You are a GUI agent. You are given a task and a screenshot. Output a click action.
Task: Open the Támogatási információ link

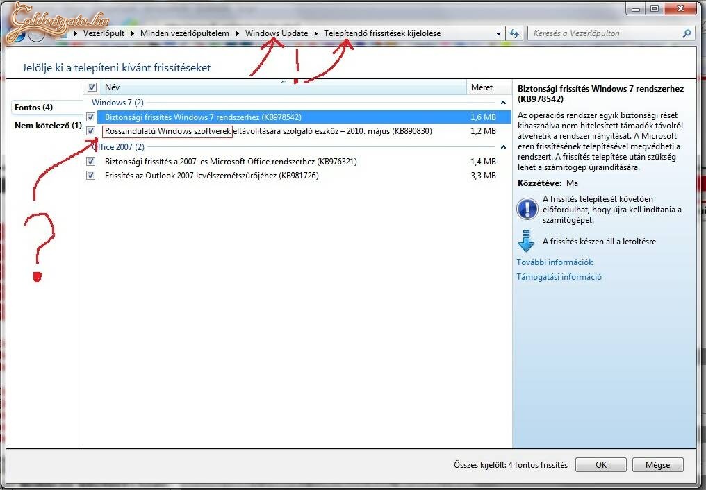(x=559, y=277)
